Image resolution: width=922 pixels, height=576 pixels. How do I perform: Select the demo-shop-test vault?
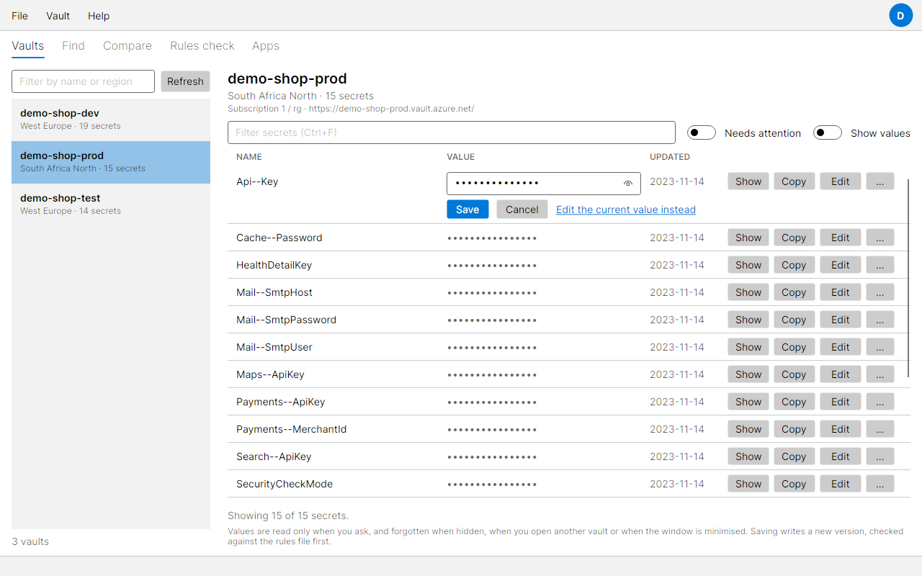(x=111, y=204)
